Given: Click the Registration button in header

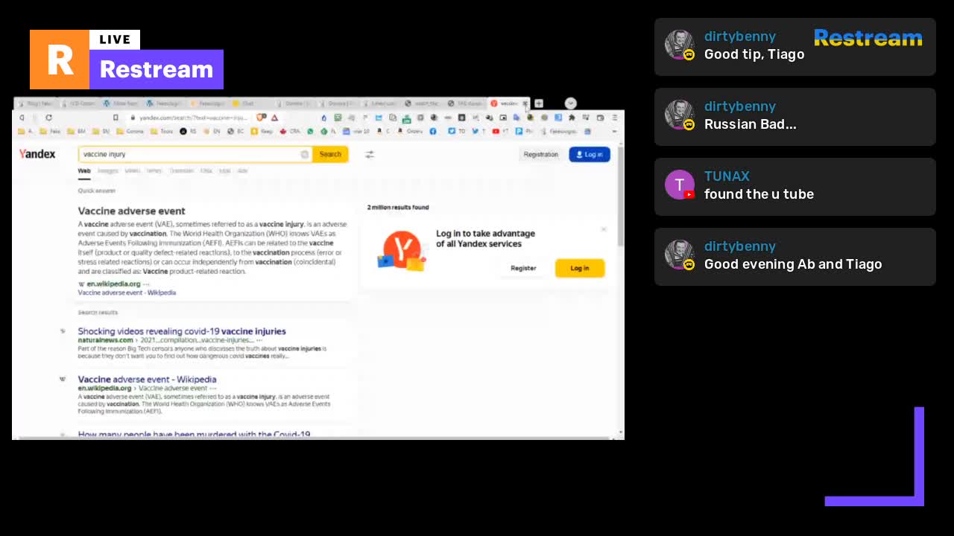Looking at the screenshot, I should point(541,154).
